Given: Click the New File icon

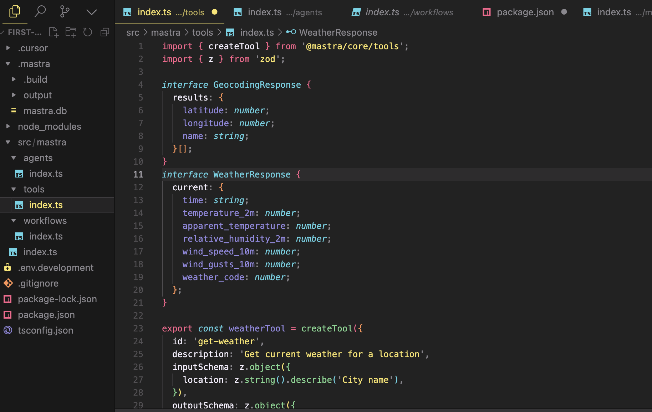Looking at the screenshot, I should coord(54,32).
